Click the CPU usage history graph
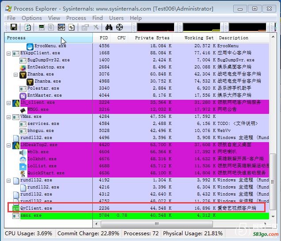This screenshot has width=281, height=241. coord(156,27)
